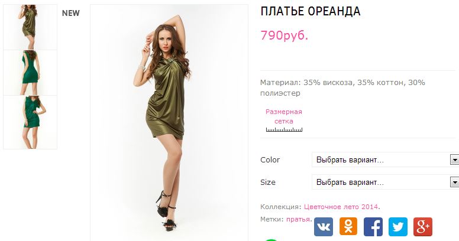Viewport: 459px width, 241px height.
Task: Tweet this dress using the Twitter icon
Action: tap(398, 227)
